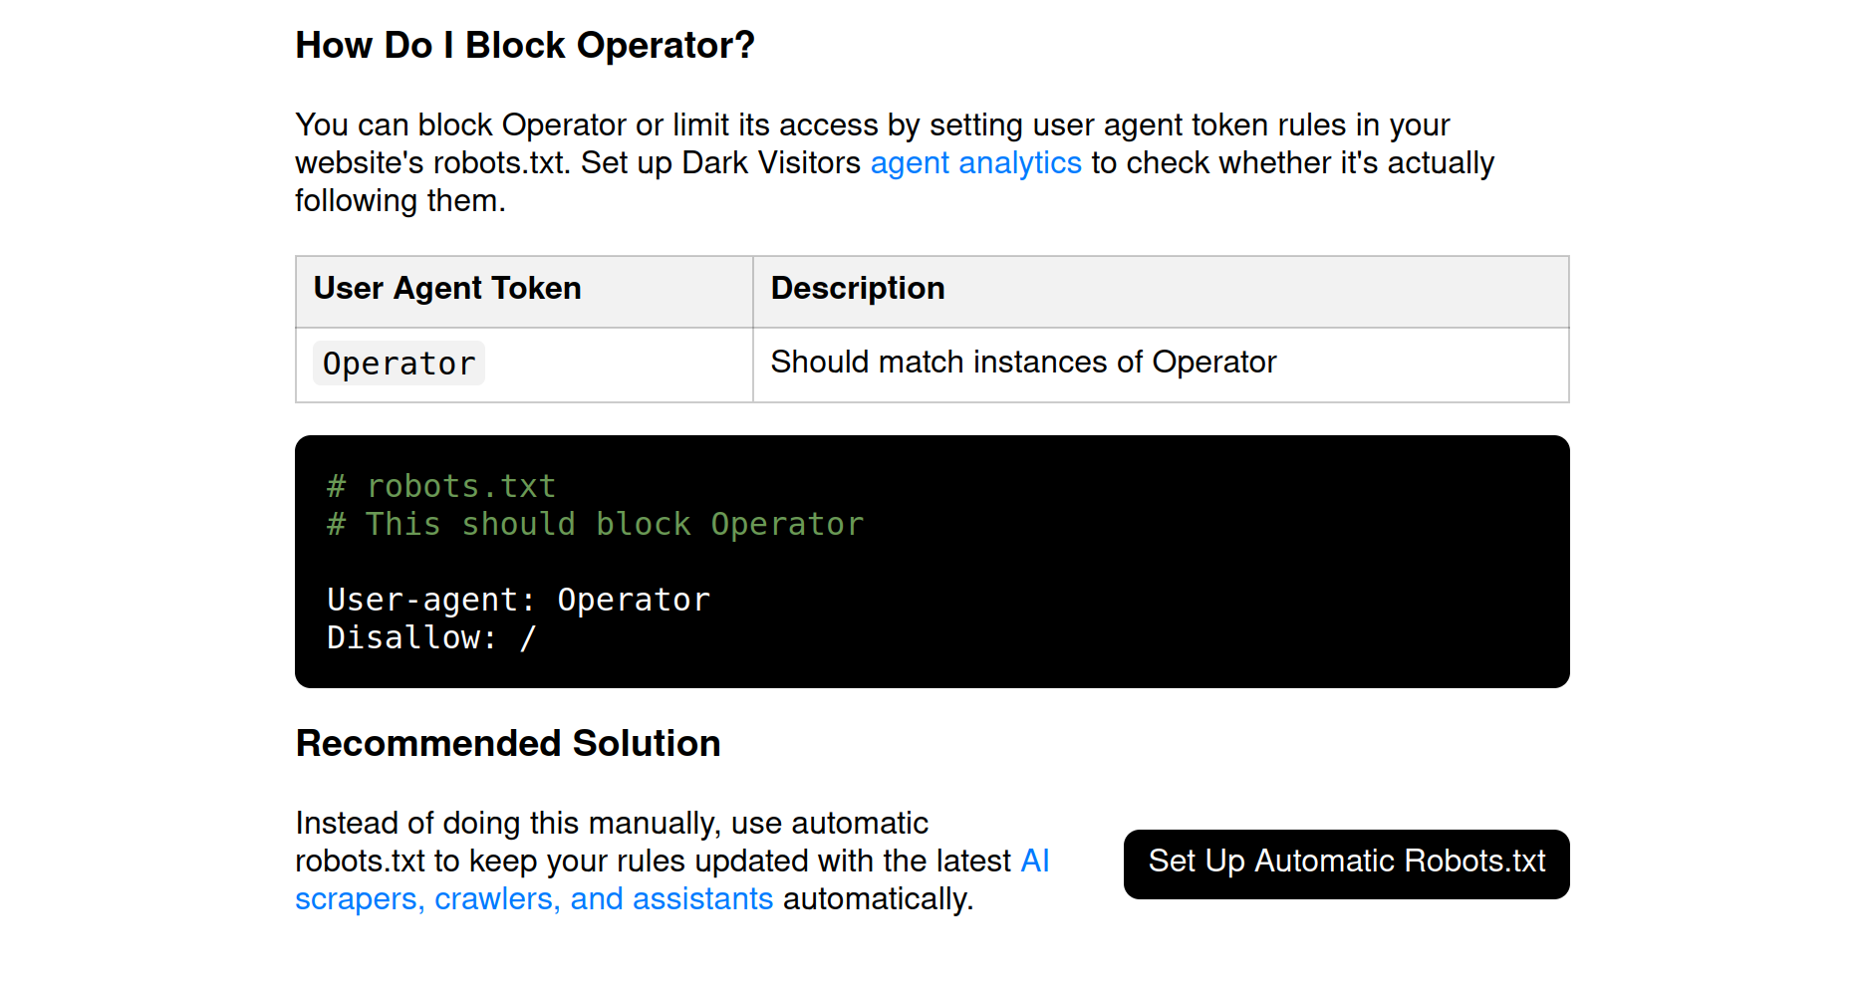Click the 'Recommended Solution' heading
1868x985 pixels.
coord(507,744)
